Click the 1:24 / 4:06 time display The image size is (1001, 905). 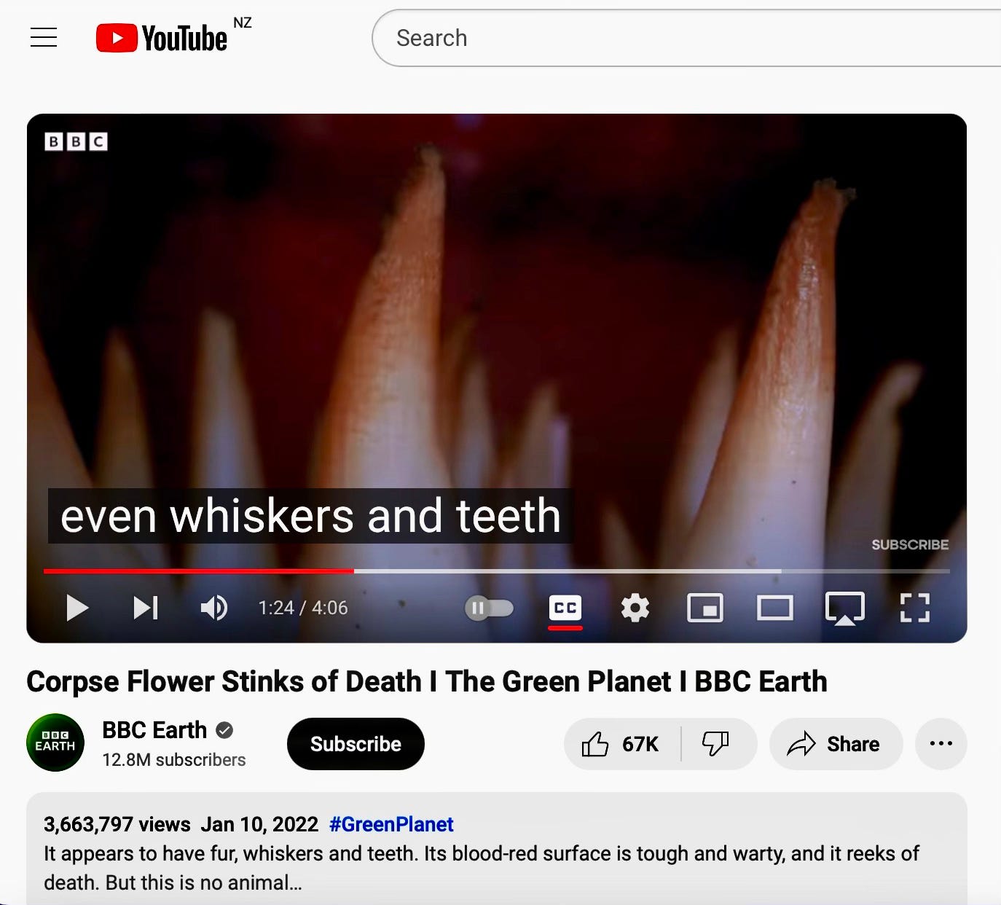point(303,608)
